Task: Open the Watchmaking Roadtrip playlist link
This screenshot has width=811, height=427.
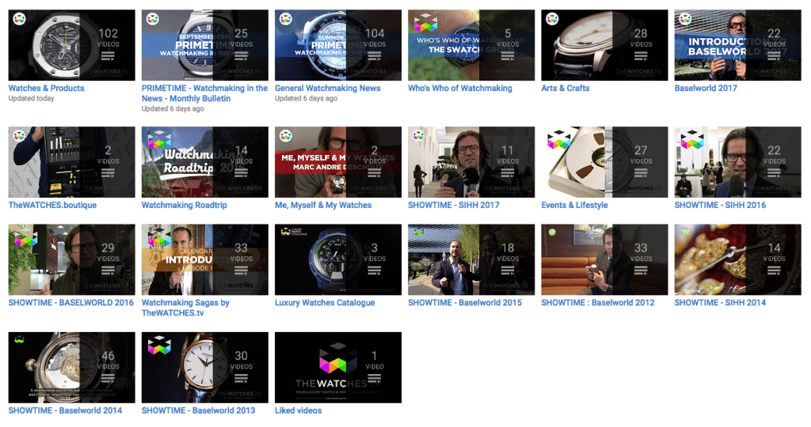Action: click(184, 205)
